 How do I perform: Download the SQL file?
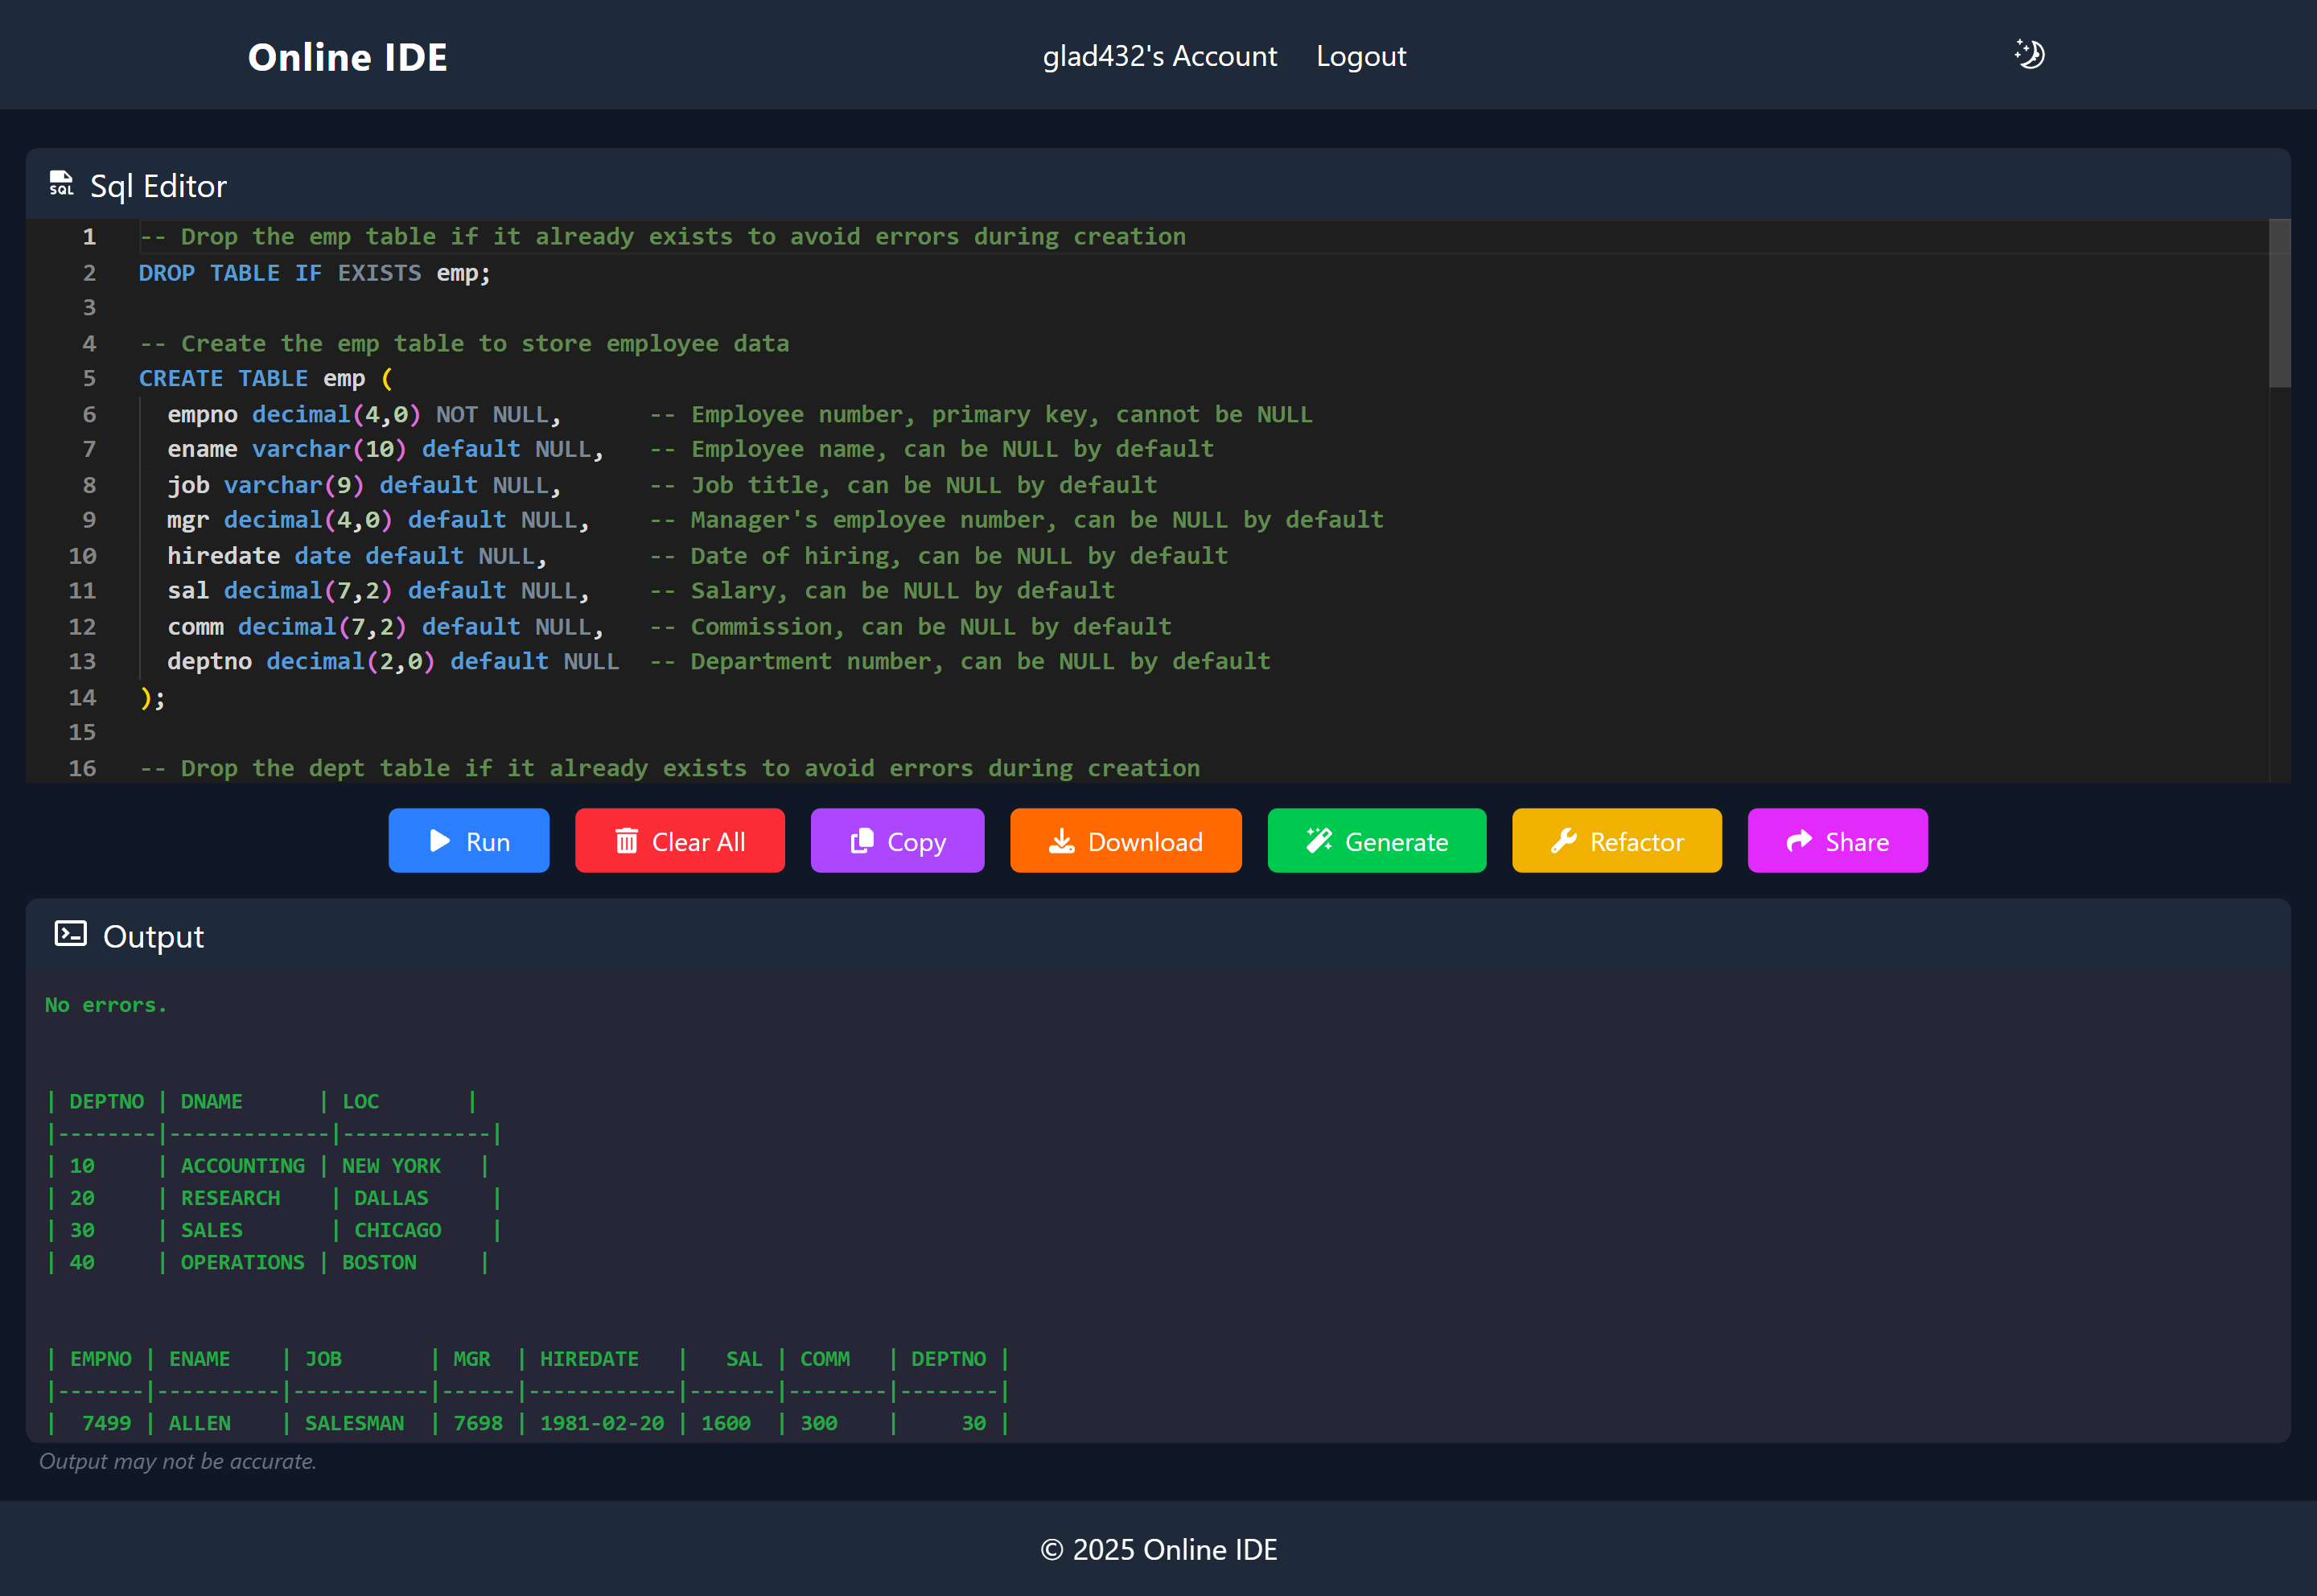1125,841
